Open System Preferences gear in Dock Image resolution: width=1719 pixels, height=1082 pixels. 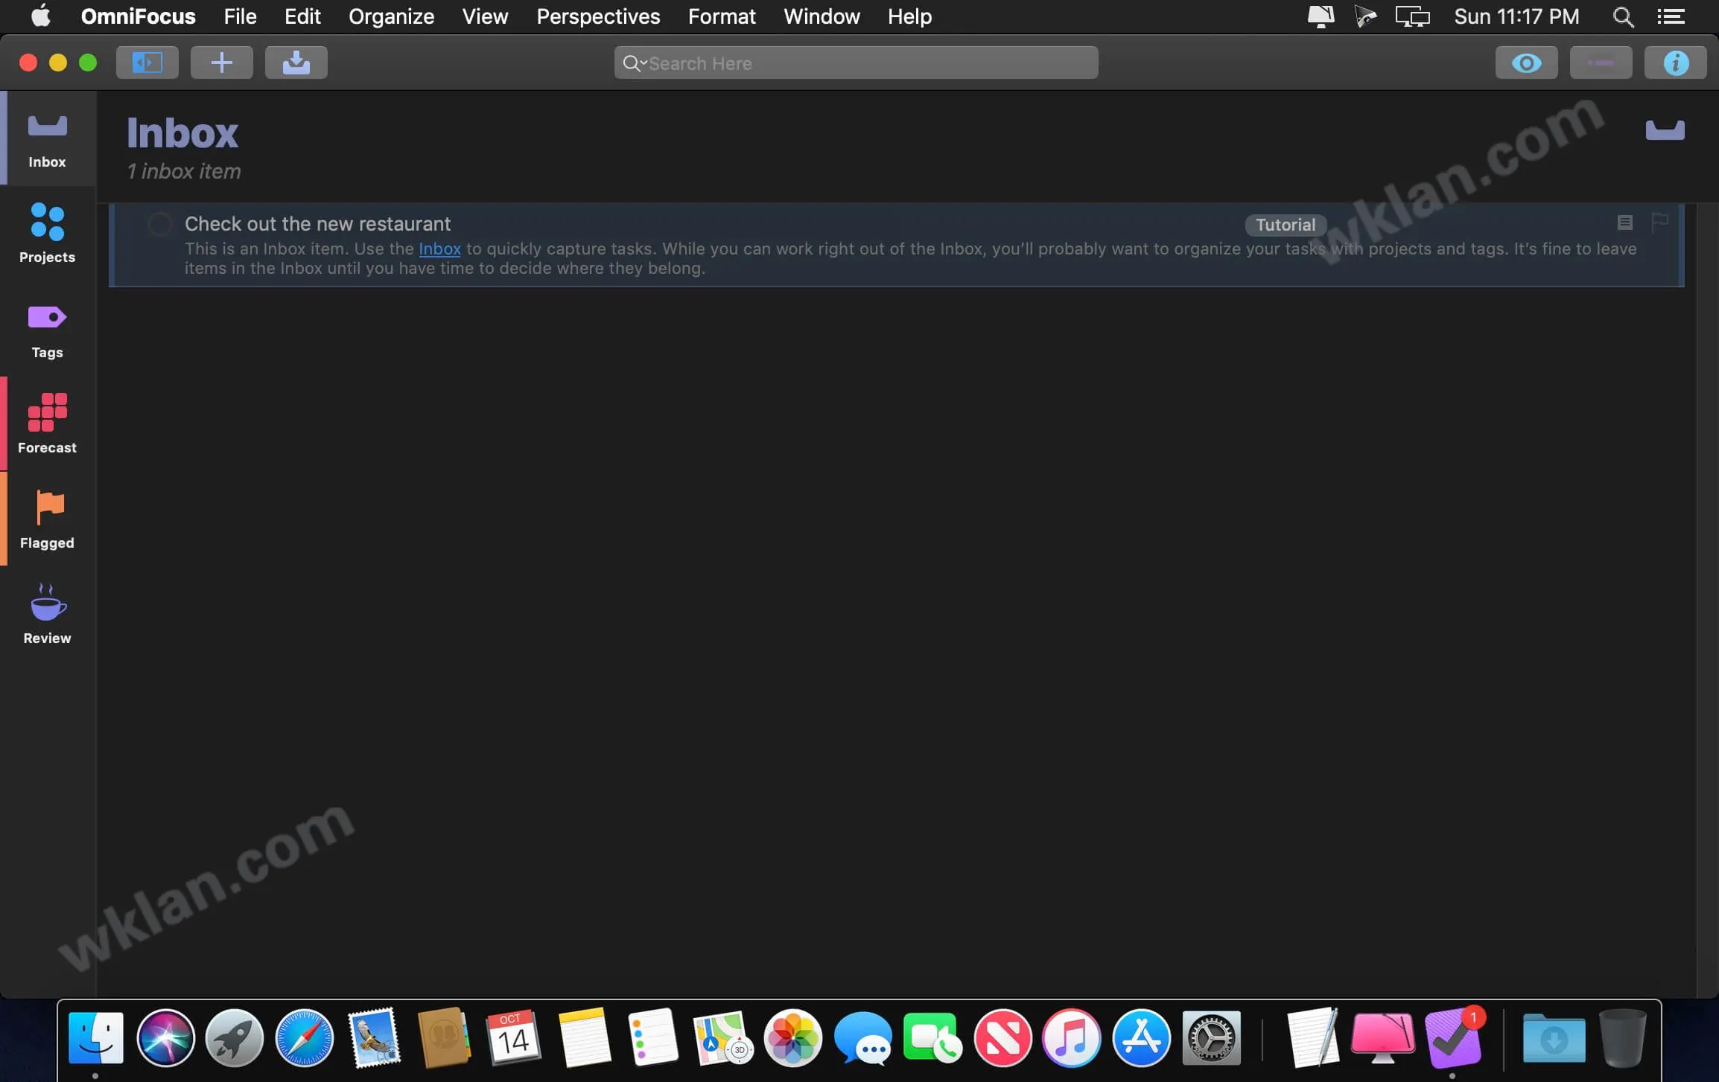click(1211, 1037)
